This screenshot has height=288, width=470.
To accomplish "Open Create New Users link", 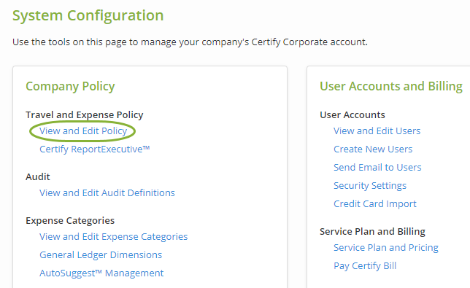I will tap(373, 149).
